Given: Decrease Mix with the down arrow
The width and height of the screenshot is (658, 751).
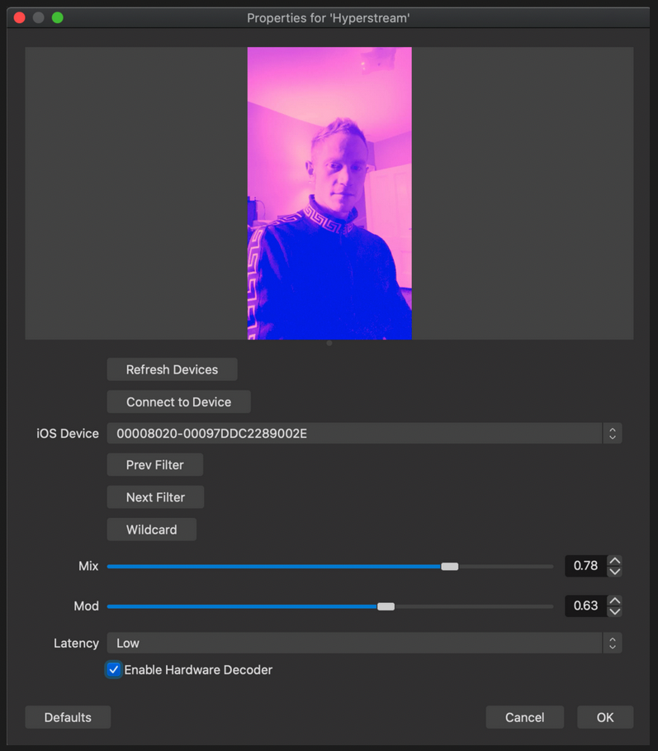Looking at the screenshot, I should coord(614,572).
